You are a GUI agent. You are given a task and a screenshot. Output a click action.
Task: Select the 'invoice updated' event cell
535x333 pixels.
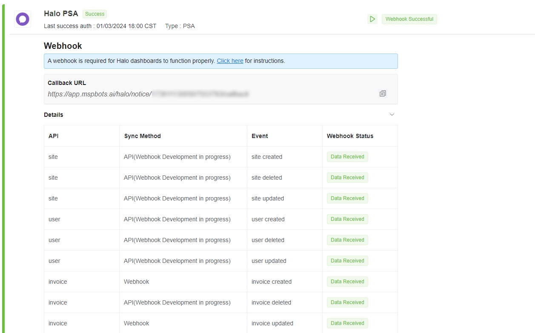[272, 323]
